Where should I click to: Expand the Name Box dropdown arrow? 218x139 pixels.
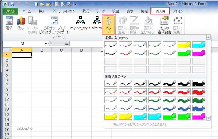pyautogui.click(x=46, y=44)
